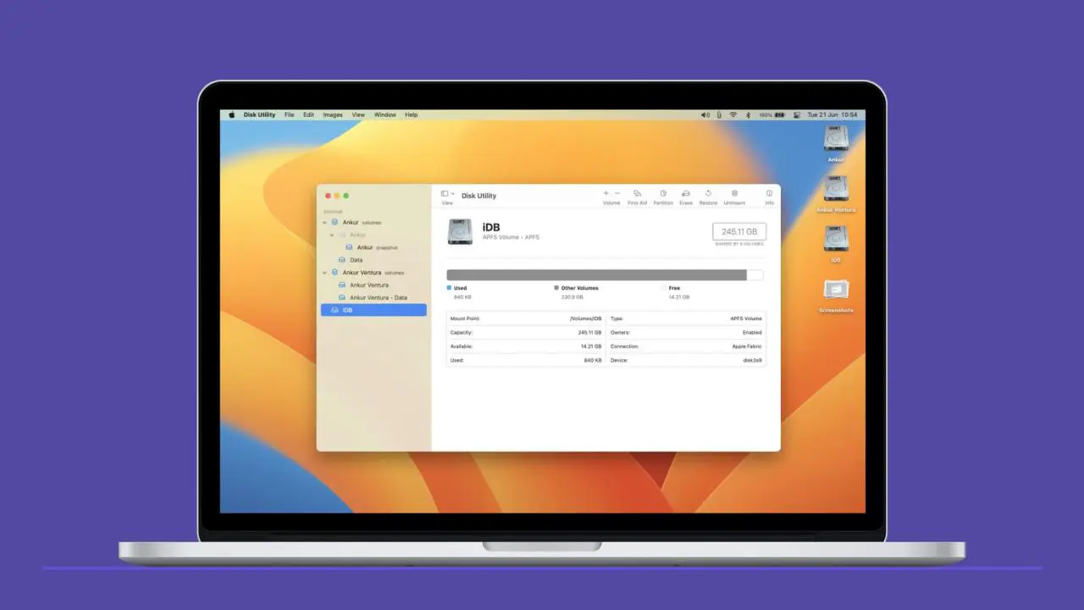
Task: Select Ankur Ventura - Data in sidebar
Action: 378,297
